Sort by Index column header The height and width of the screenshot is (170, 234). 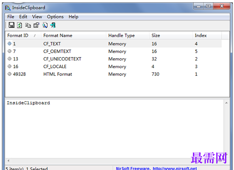click(x=207, y=35)
